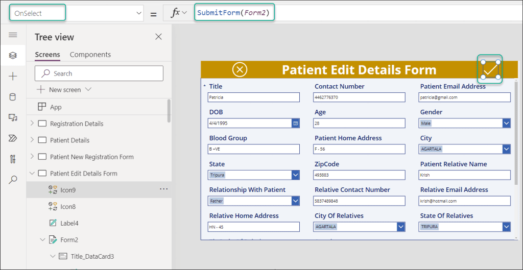Screen dimensions: 523x270
Task: Switch to the Components tab
Action: [90, 54]
